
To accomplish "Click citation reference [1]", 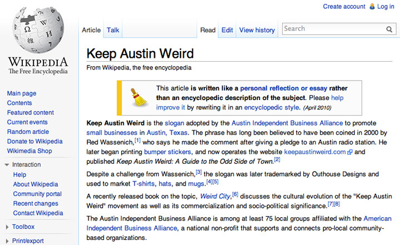I will click(138, 140).
